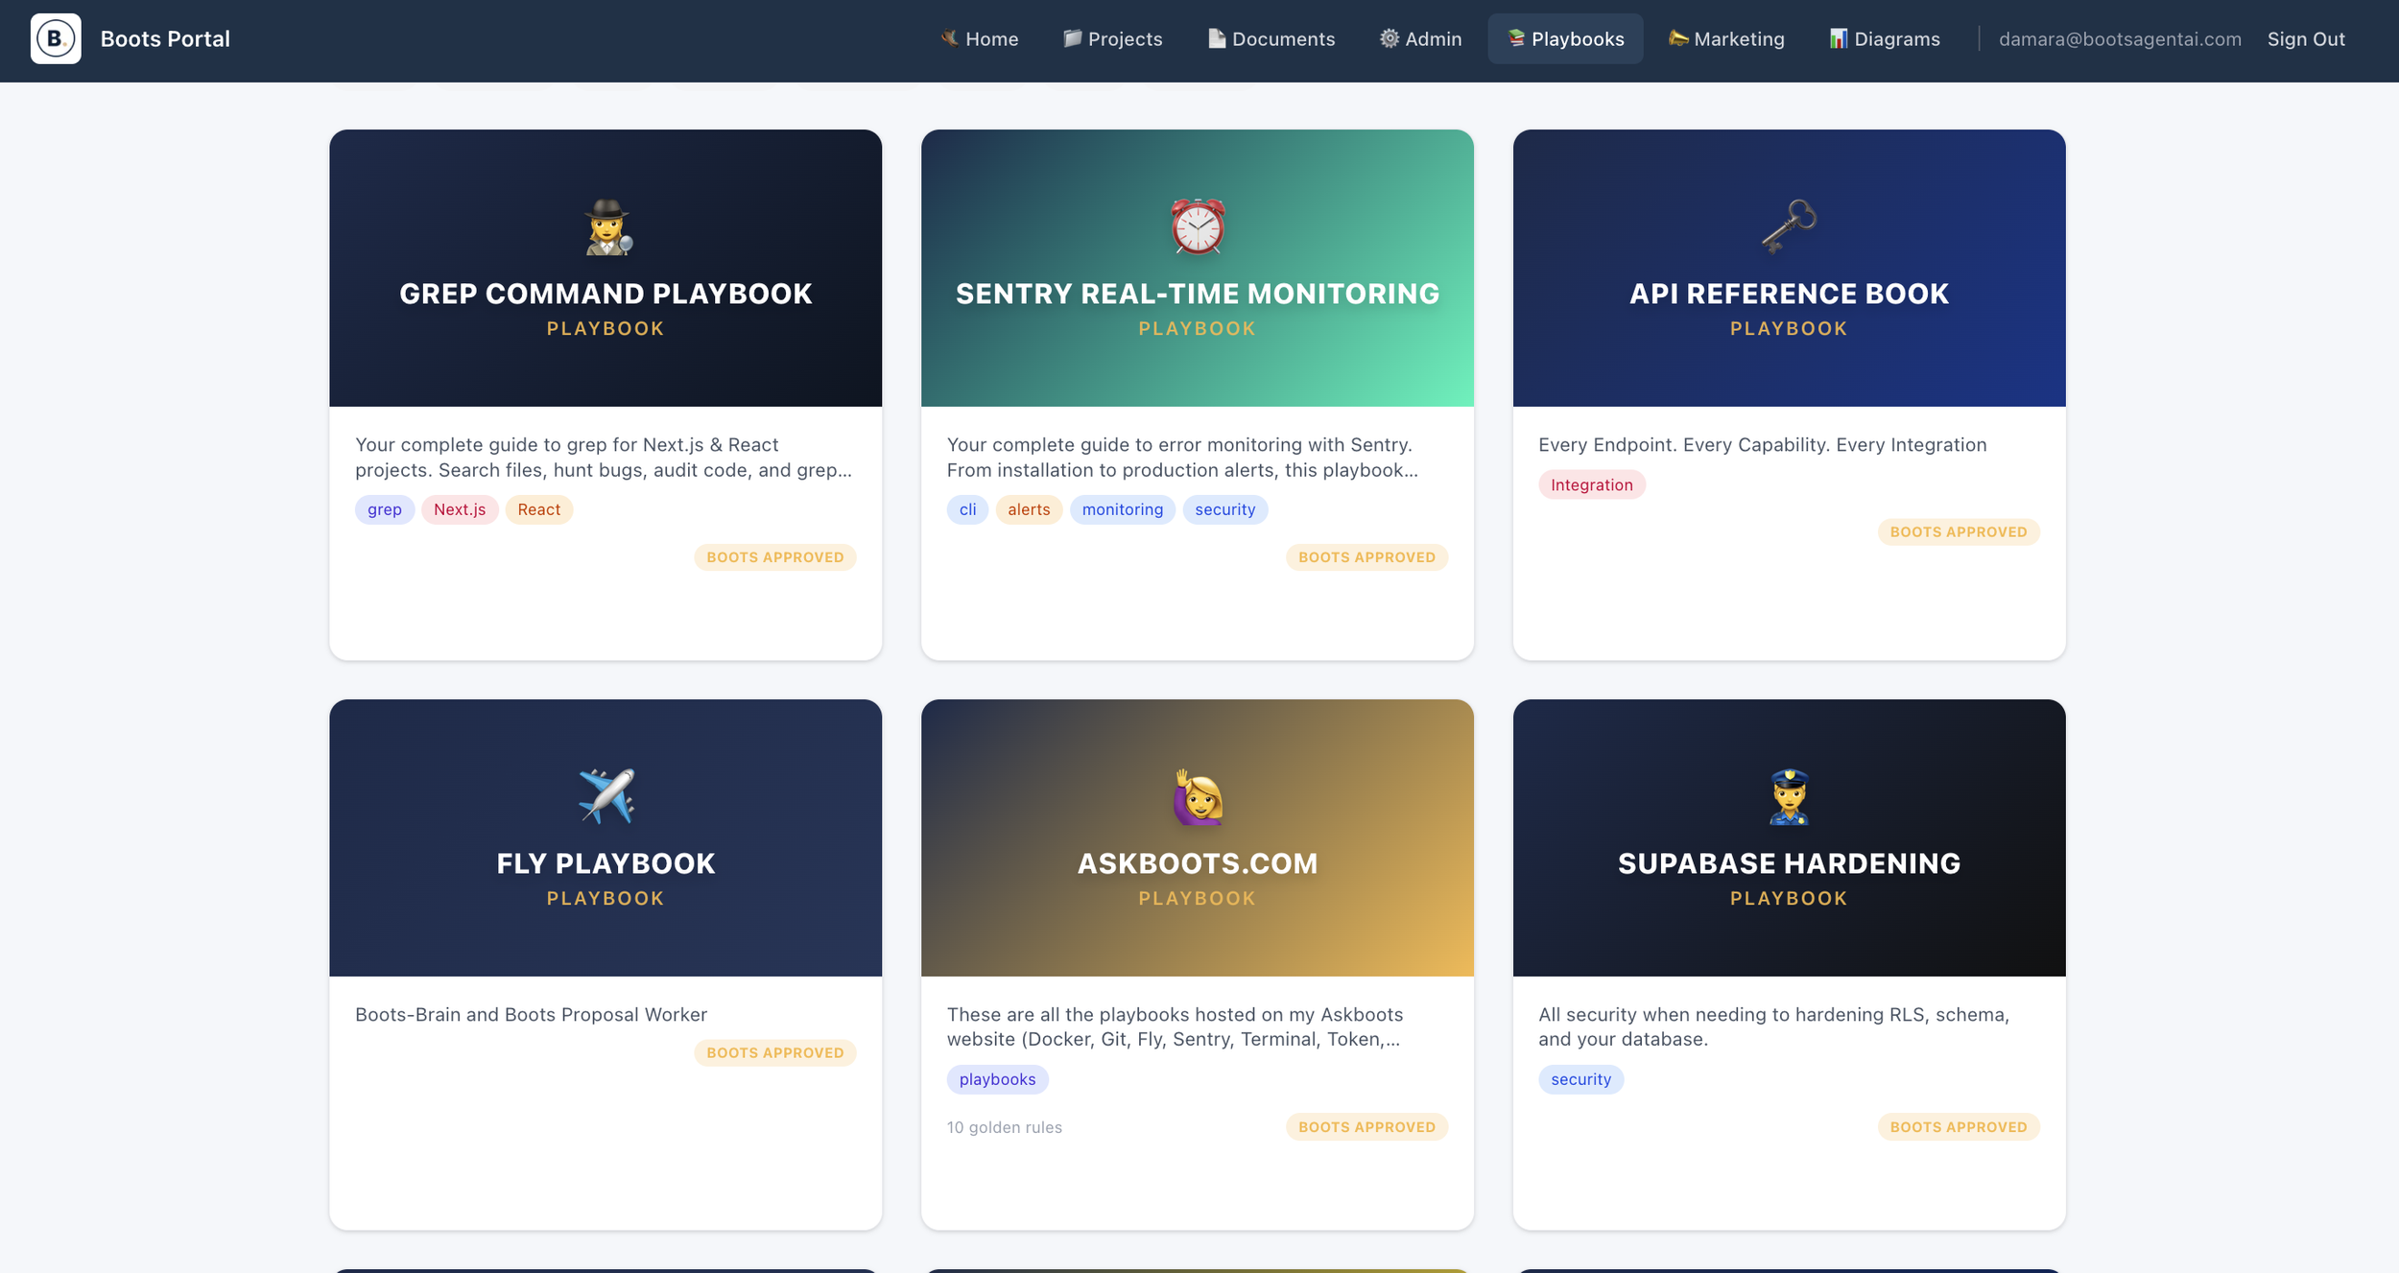Click the Boots Portal logo icon
The width and height of the screenshot is (2399, 1273).
click(56, 38)
